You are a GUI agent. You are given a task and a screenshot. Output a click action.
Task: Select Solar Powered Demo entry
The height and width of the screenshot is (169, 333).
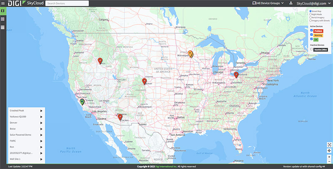click(x=20, y=135)
